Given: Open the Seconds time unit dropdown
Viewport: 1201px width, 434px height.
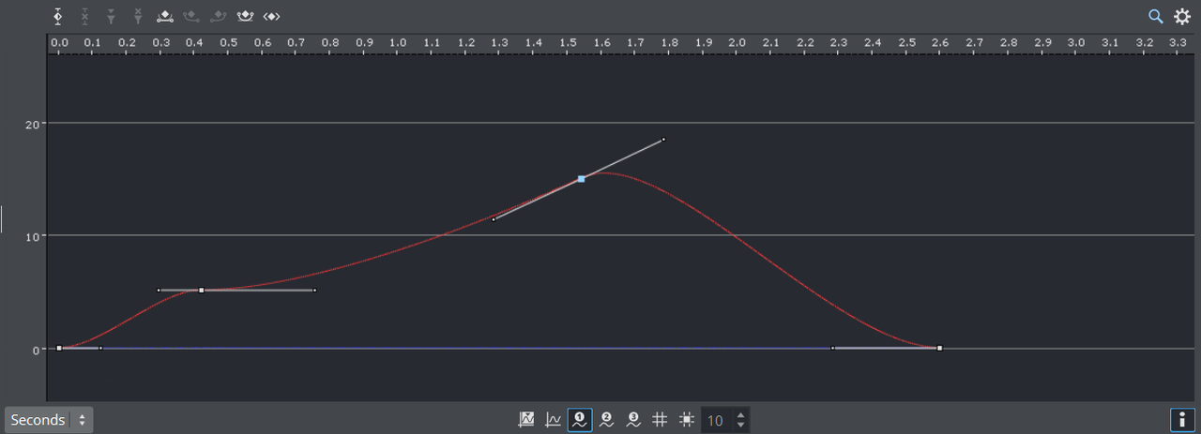Looking at the screenshot, I should 49,420.
